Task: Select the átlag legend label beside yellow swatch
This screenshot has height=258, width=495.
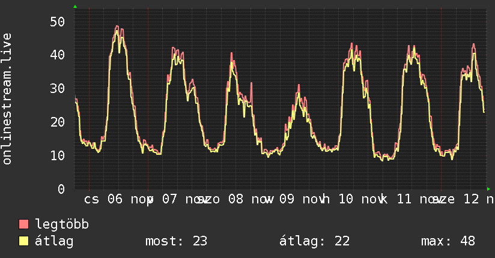Action: [x=54, y=241]
